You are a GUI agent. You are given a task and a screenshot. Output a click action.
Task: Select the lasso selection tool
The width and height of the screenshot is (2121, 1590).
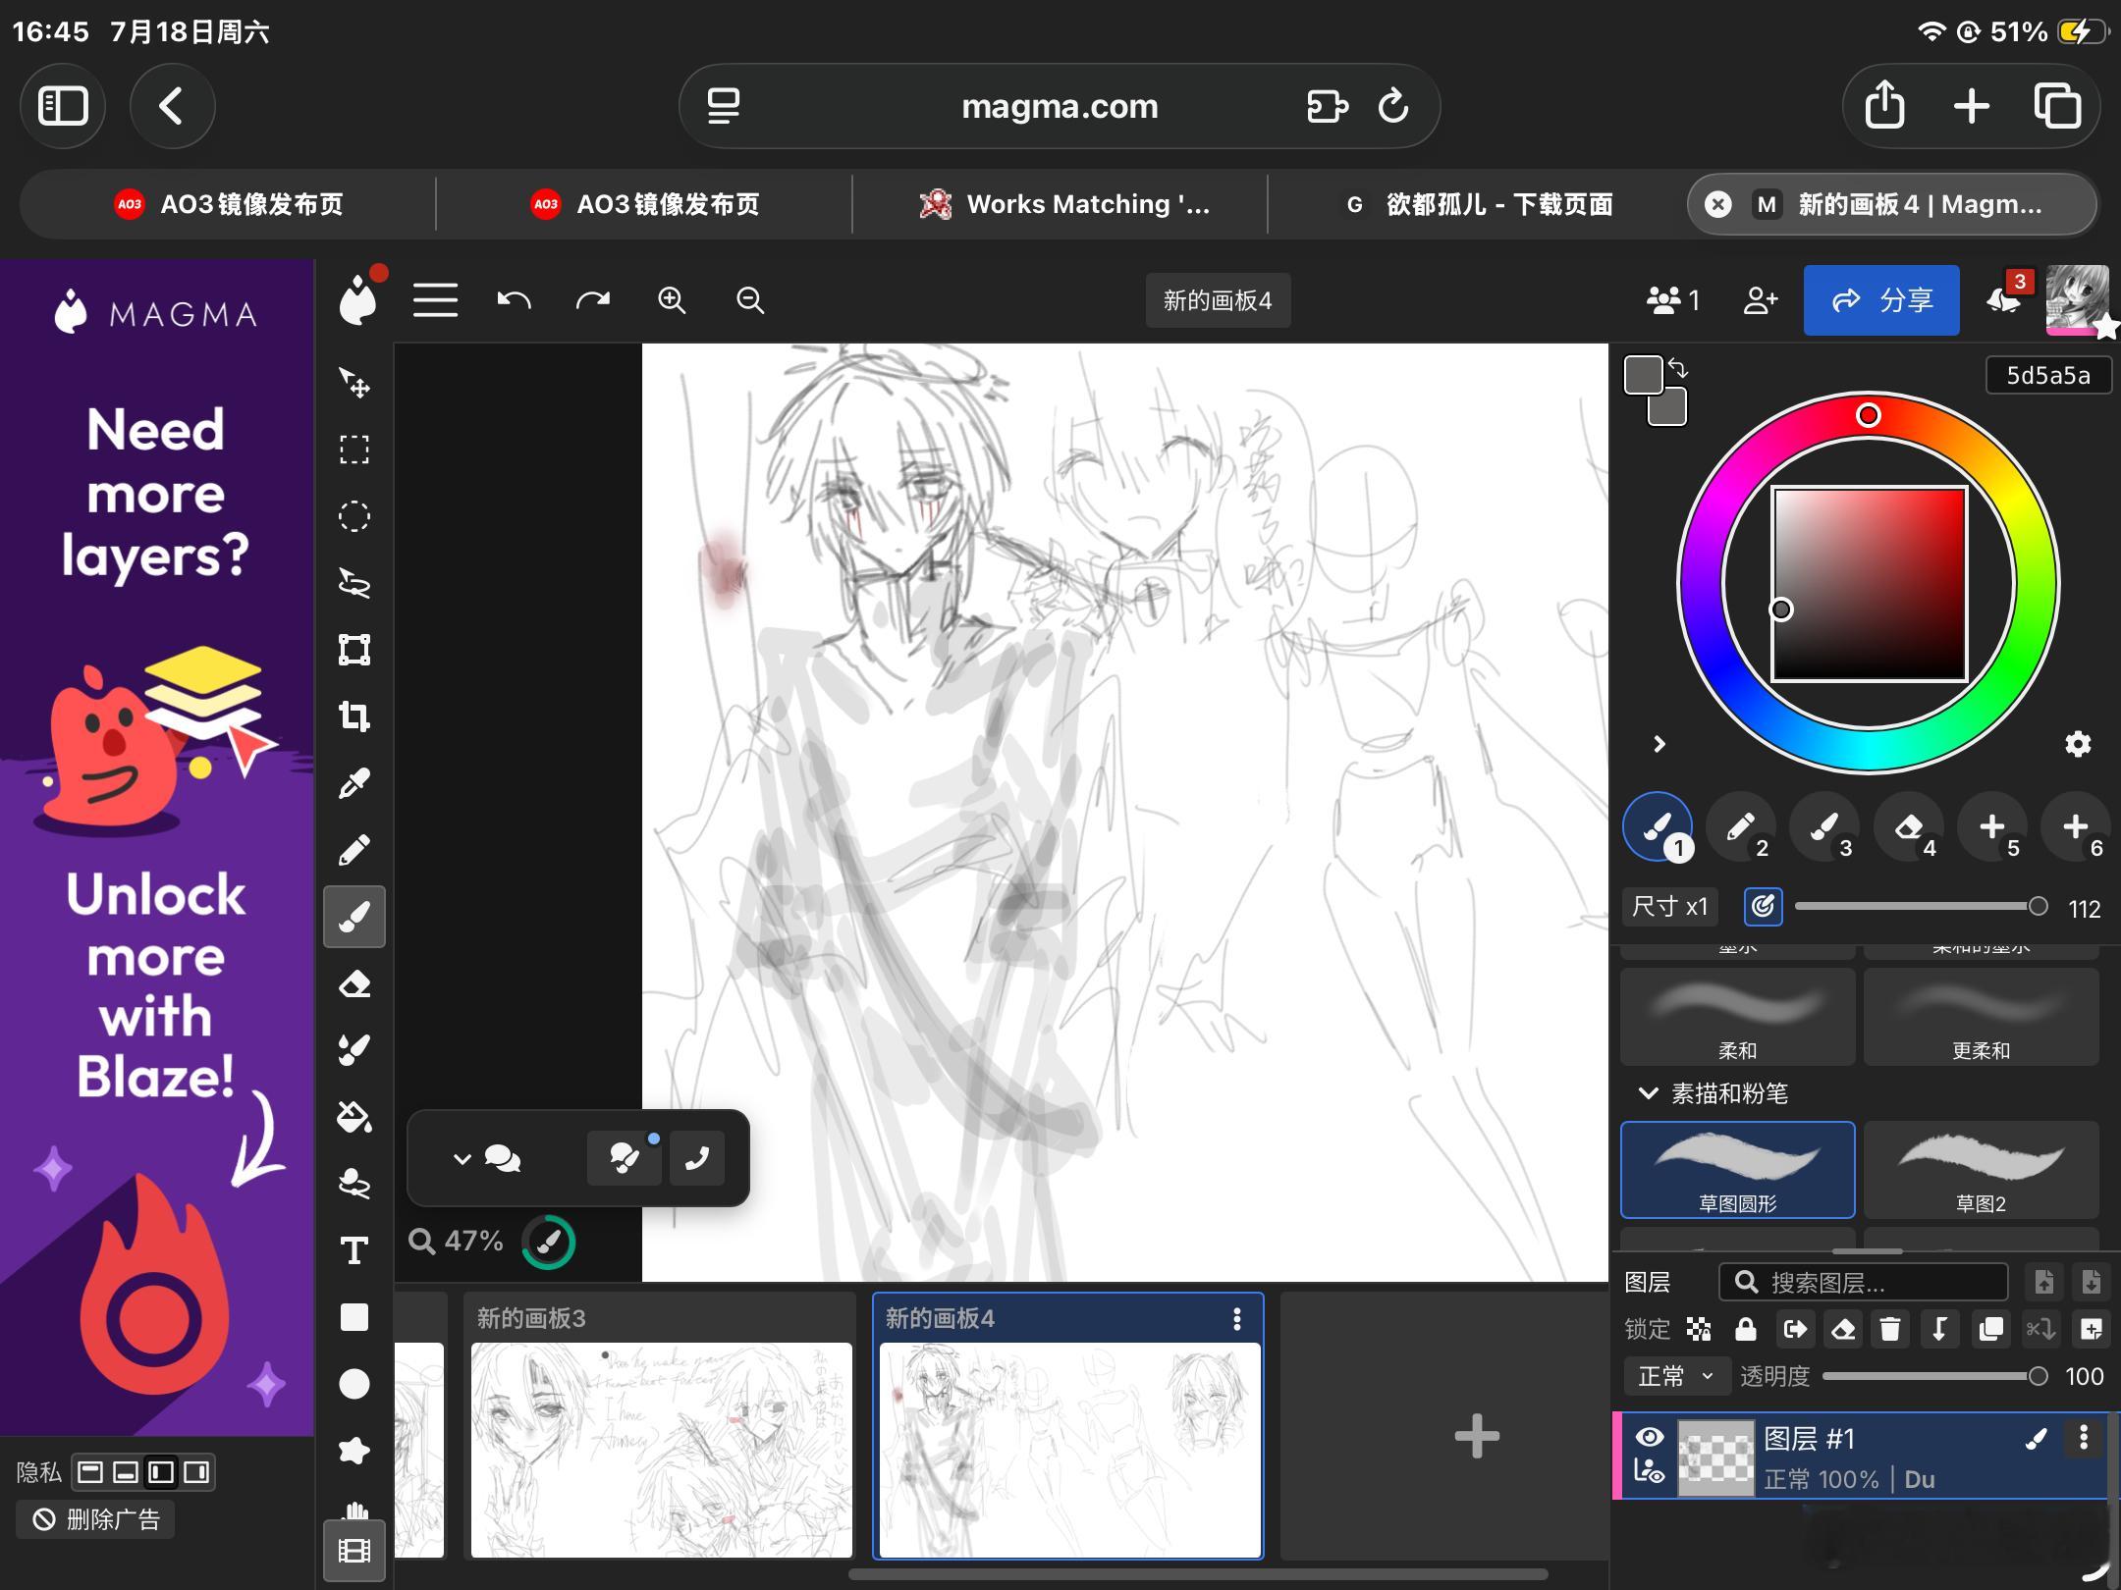[354, 583]
